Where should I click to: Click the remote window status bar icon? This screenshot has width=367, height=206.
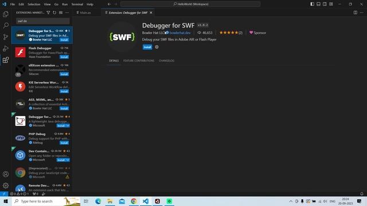4,194
